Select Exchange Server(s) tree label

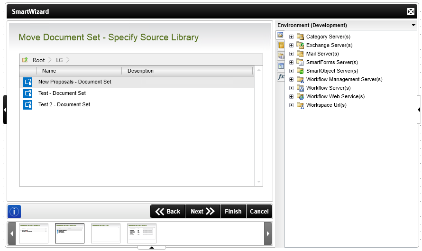point(330,45)
